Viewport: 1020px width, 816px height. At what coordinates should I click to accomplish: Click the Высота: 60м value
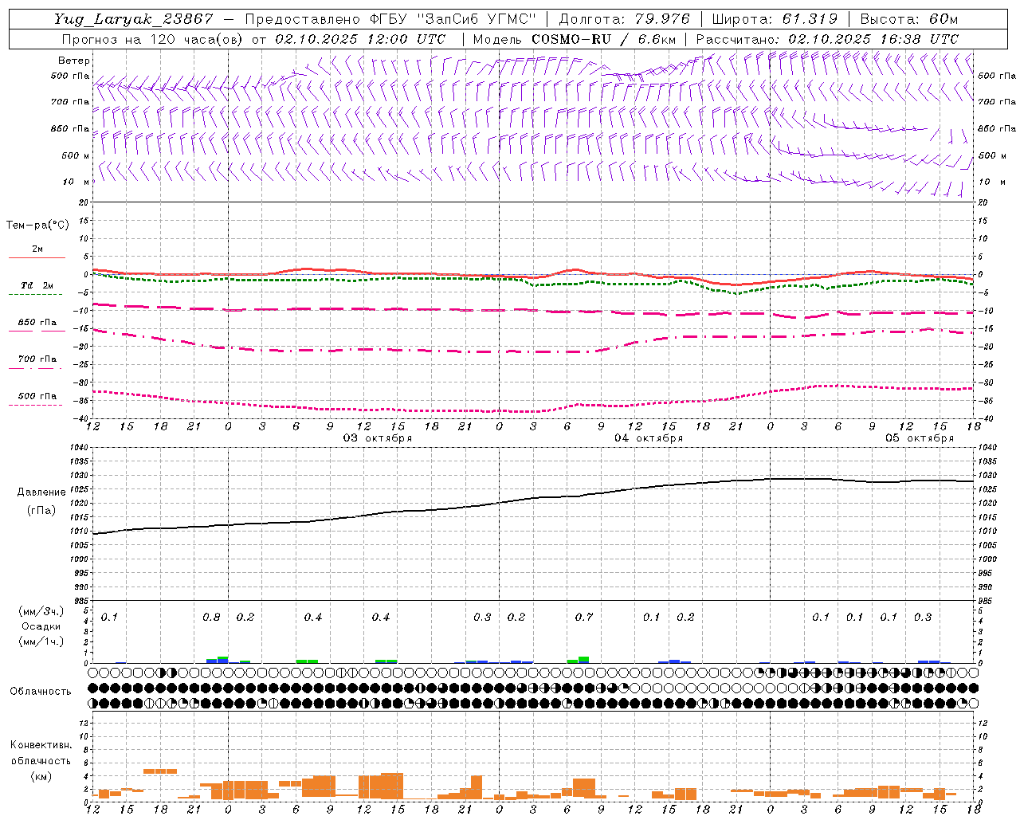click(908, 19)
